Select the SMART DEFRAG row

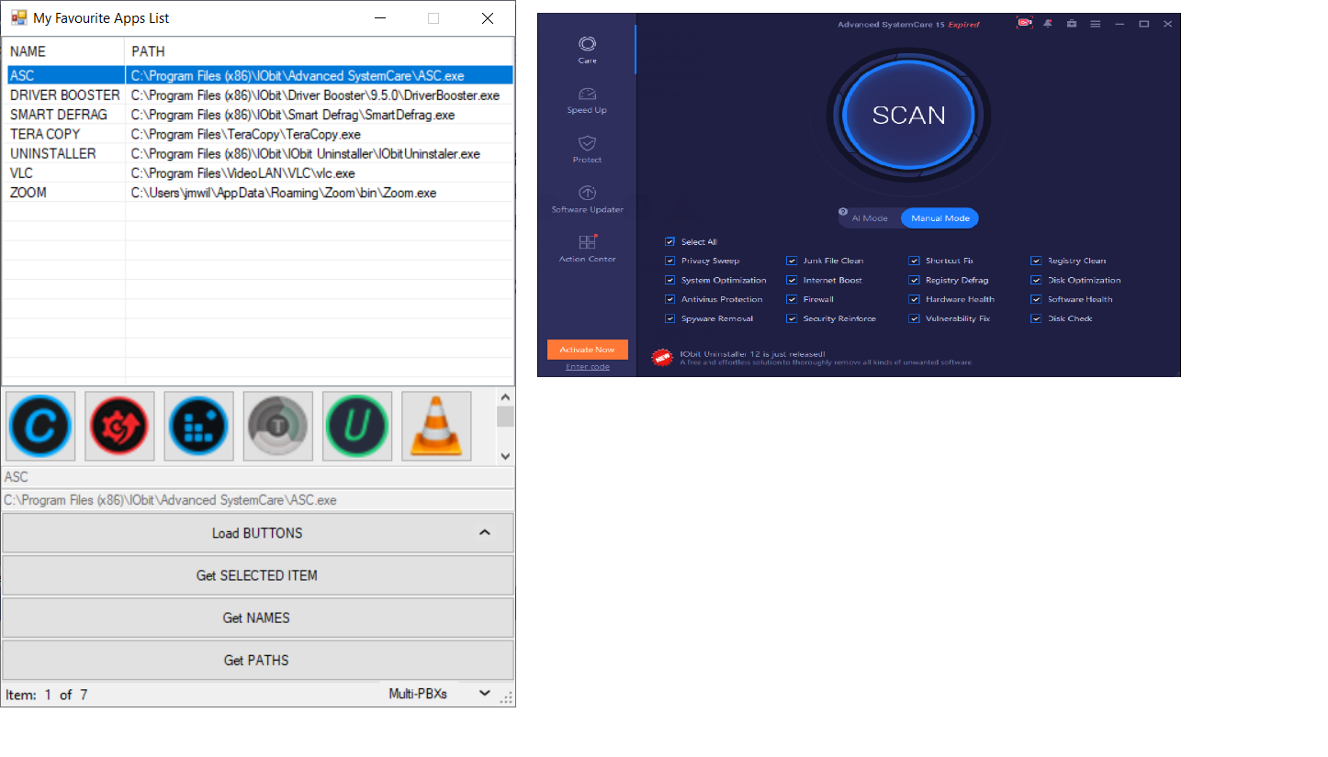coord(258,115)
